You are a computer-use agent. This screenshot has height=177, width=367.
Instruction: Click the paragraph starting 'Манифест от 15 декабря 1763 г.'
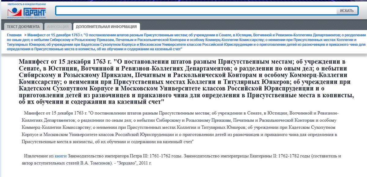180,127
